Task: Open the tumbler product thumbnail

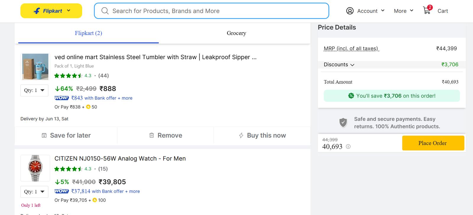Action: (35, 67)
